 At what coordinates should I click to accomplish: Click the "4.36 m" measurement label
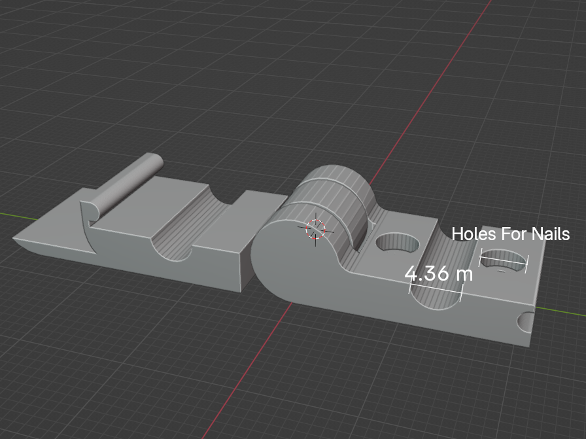point(439,273)
